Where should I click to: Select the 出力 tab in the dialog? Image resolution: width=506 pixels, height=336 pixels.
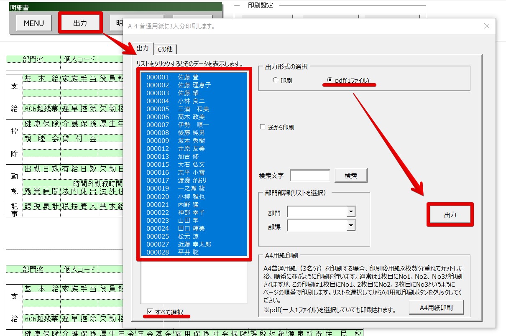coord(143,48)
